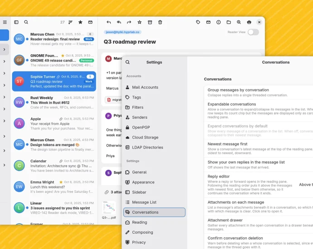Move conversation to folder icon
This screenshot has width=313, height=249.
(229, 22)
